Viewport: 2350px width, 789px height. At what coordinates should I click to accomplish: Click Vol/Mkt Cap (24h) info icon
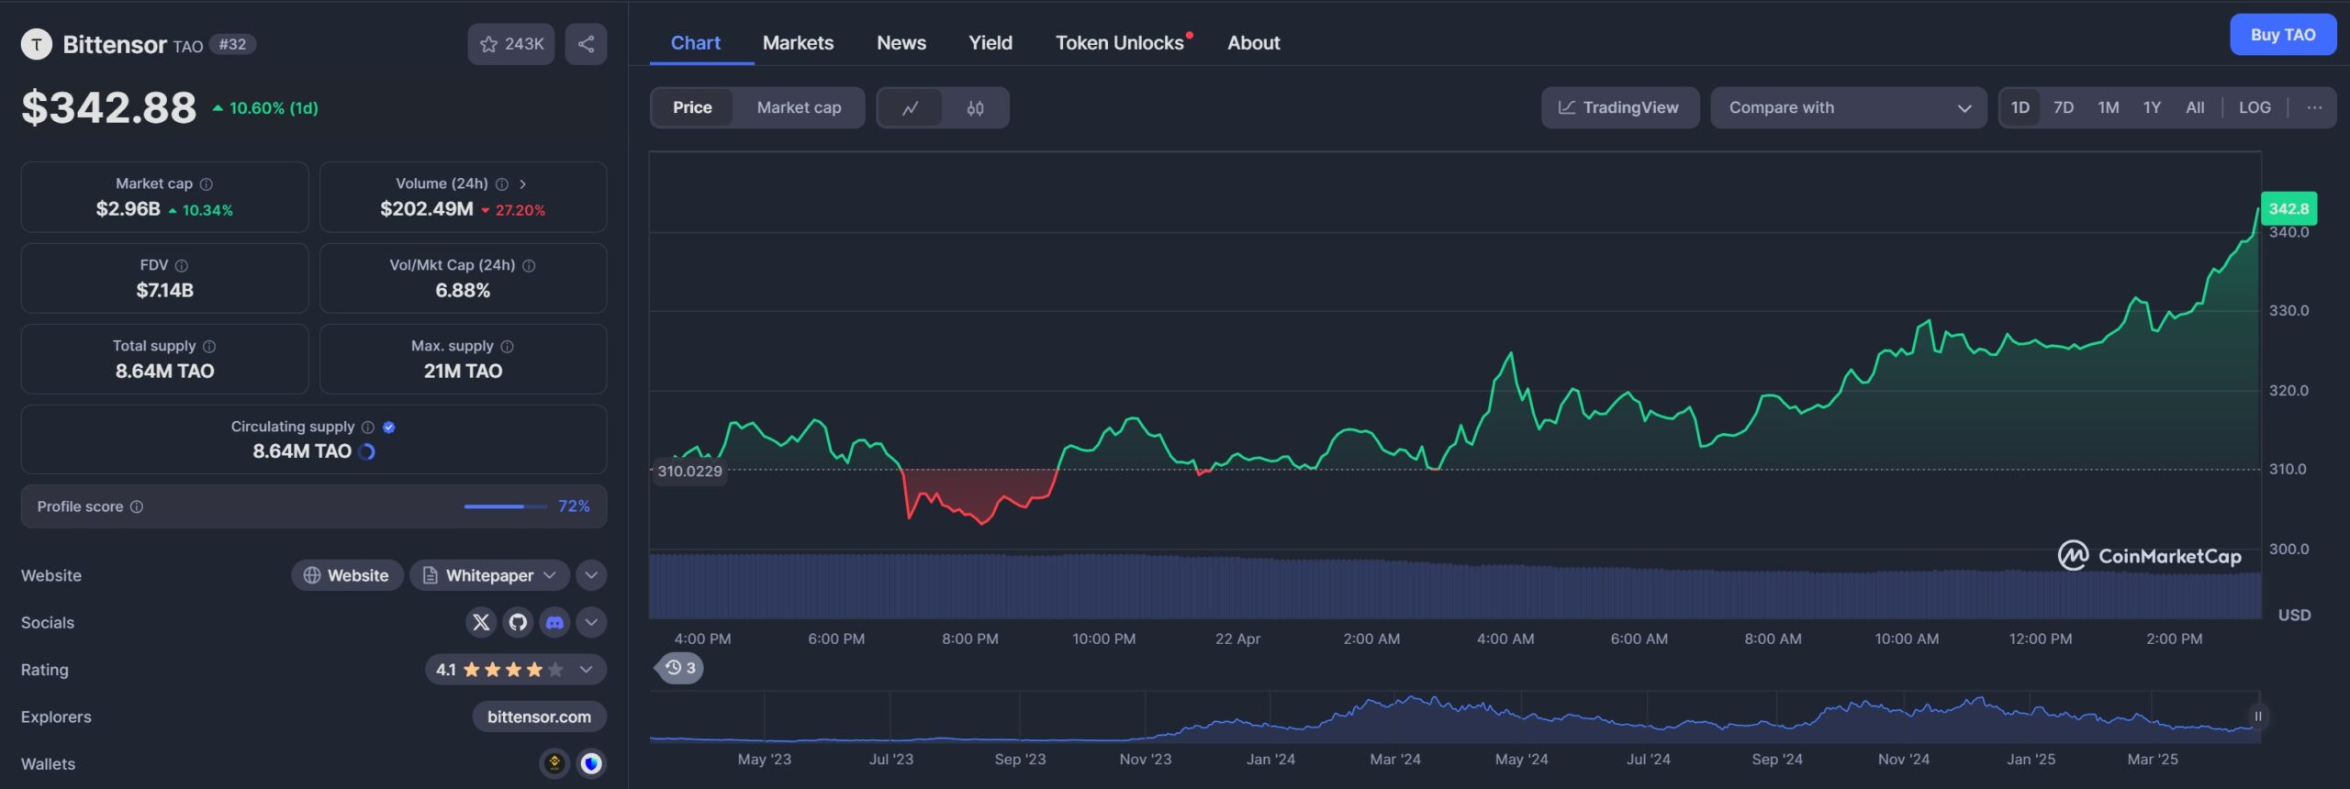(529, 265)
